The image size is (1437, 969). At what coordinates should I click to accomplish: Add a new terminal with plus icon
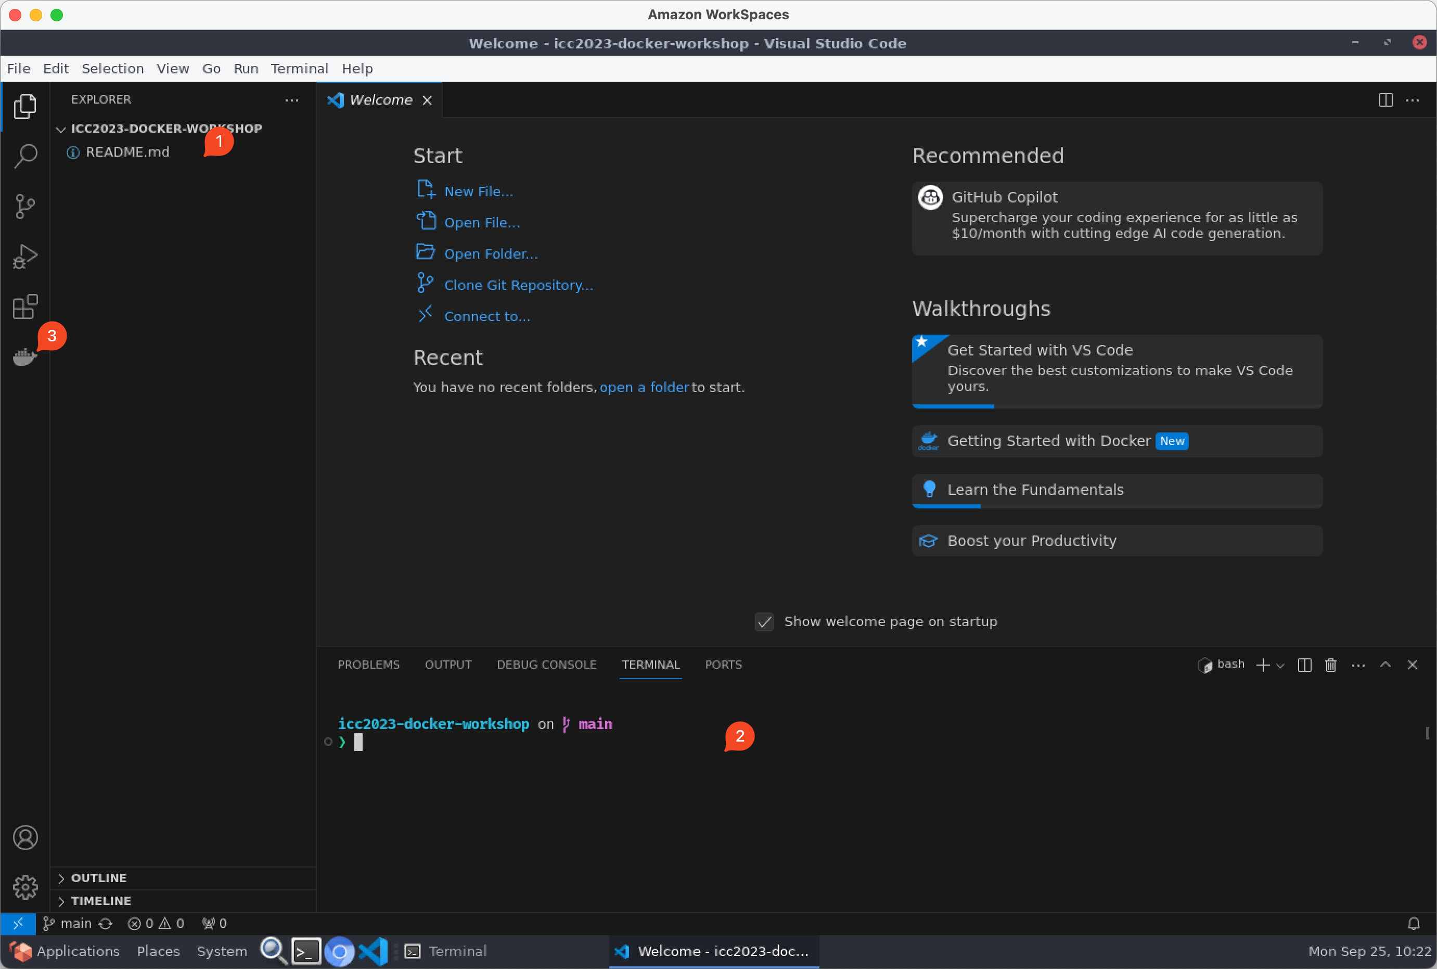coord(1263,665)
